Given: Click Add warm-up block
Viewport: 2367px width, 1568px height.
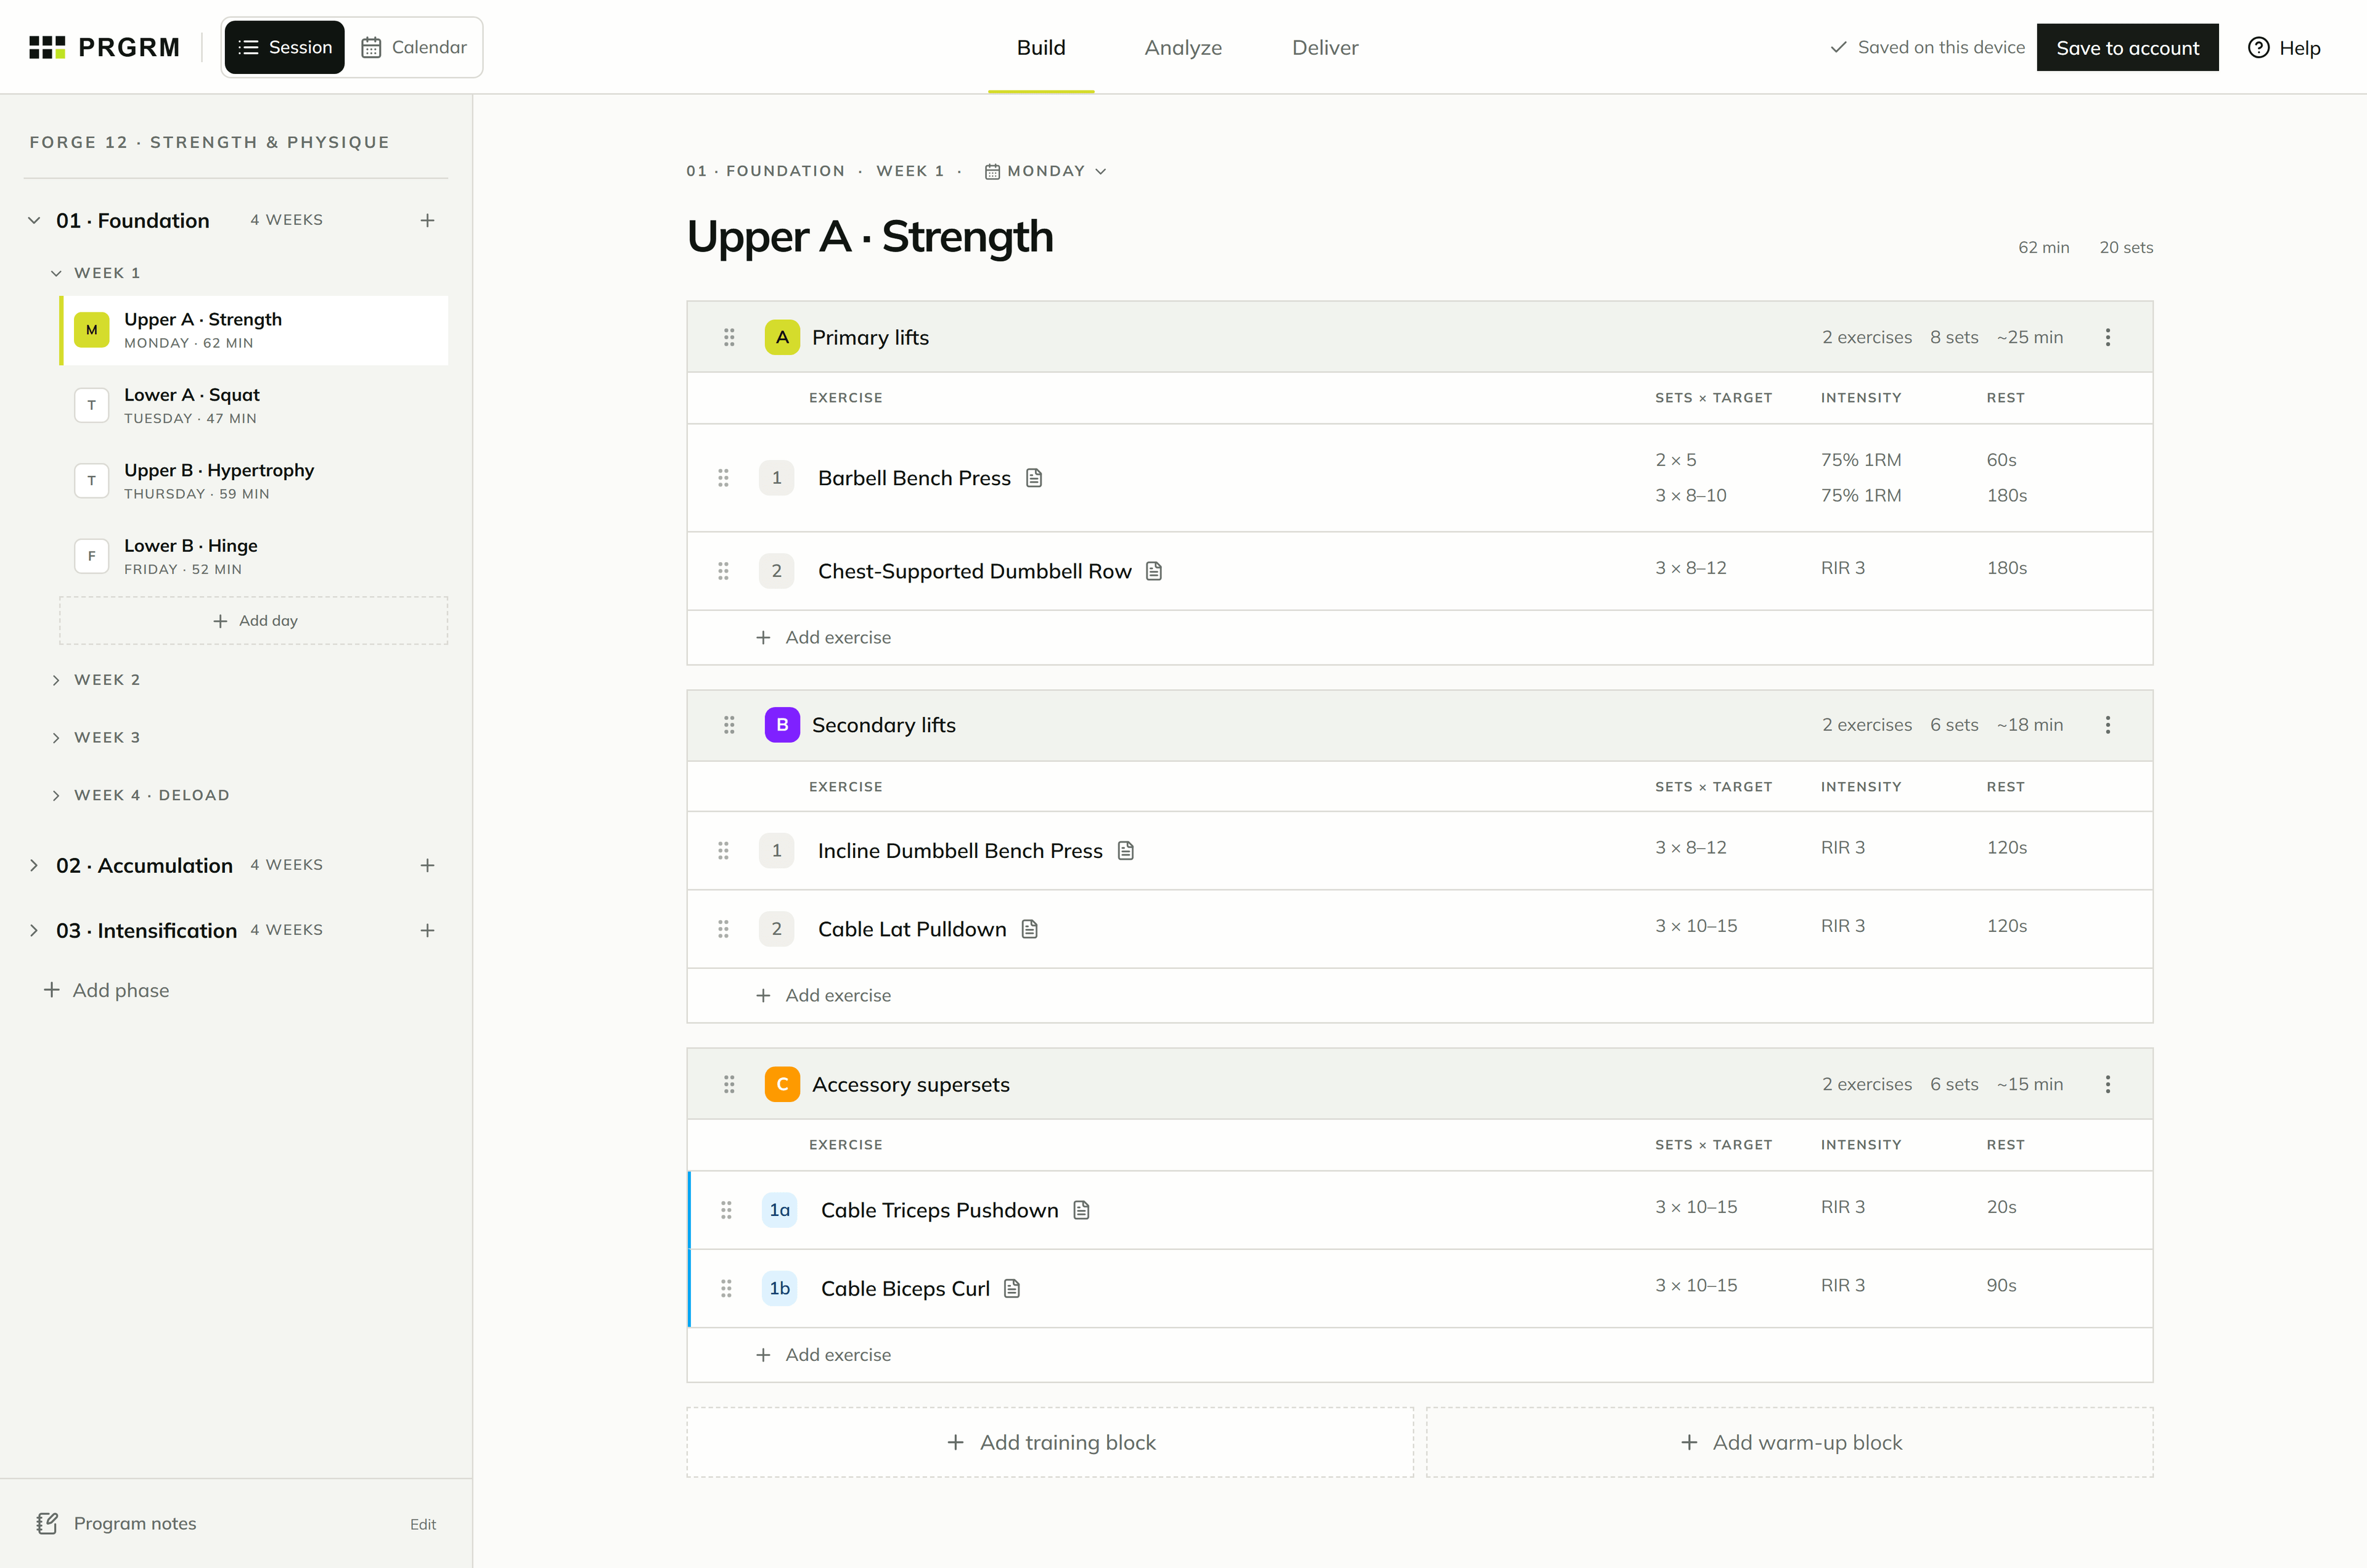Looking at the screenshot, I should (1789, 1442).
